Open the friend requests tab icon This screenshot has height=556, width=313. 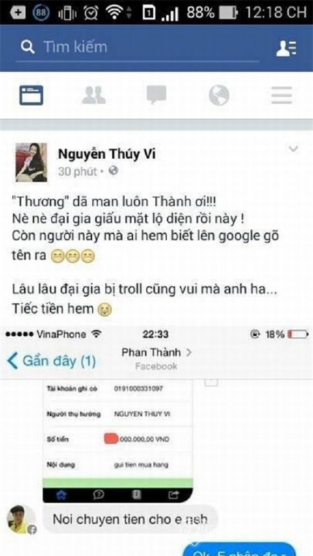click(x=93, y=94)
